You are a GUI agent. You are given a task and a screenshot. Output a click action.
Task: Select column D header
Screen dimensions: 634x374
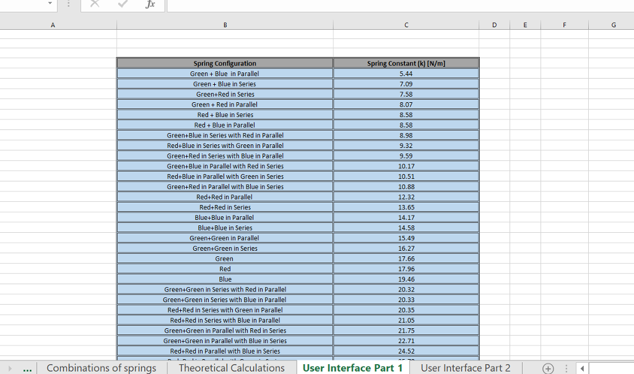495,25
